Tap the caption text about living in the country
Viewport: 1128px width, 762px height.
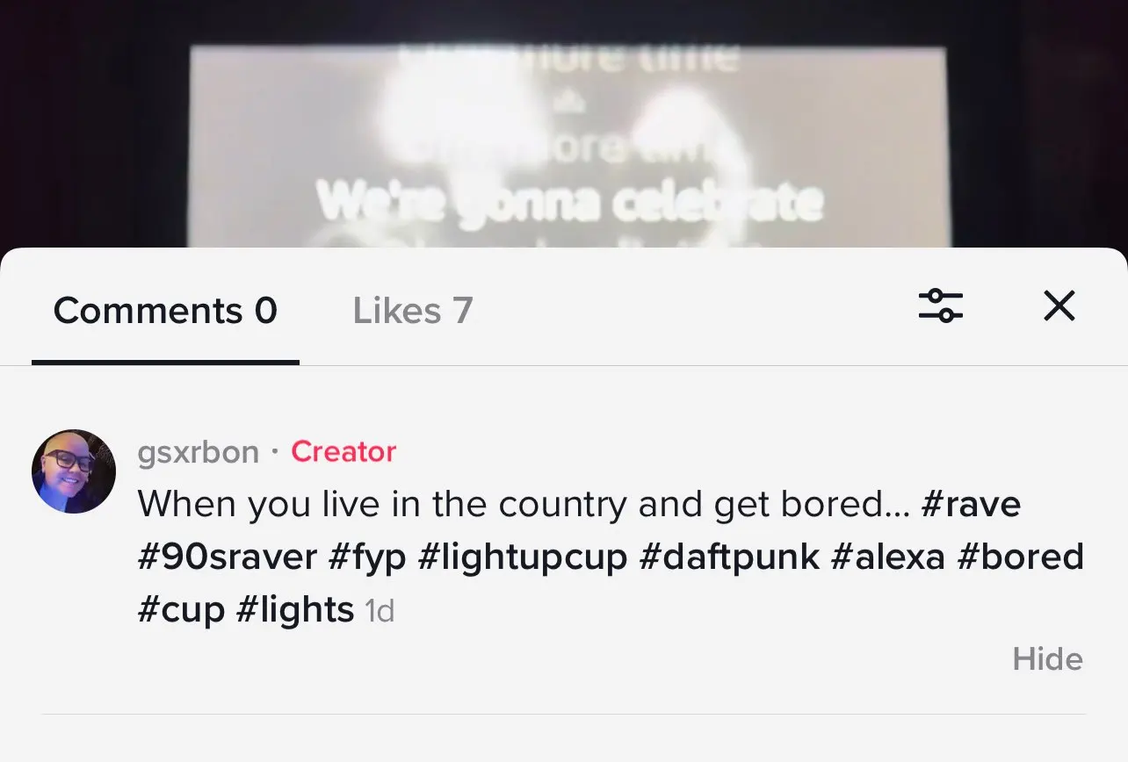[x=524, y=505]
